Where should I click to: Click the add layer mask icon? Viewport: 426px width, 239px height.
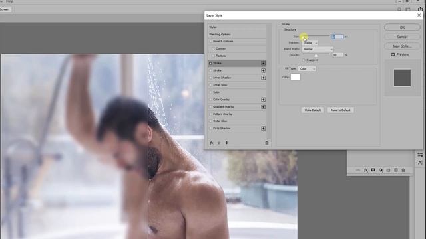coord(373,170)
